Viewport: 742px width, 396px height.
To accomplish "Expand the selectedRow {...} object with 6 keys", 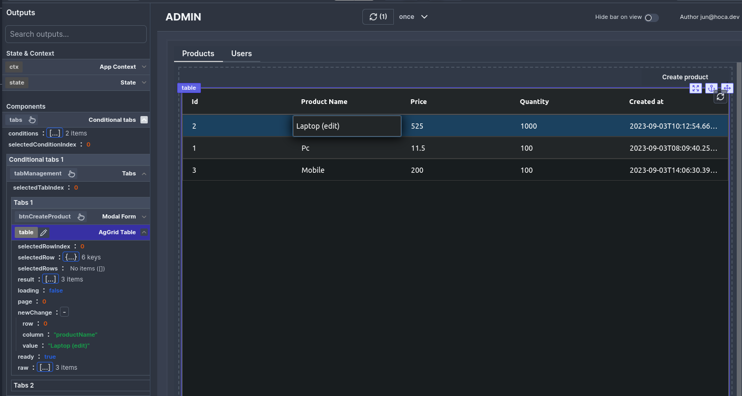I will pyautogui.click(x=70, y=257).
